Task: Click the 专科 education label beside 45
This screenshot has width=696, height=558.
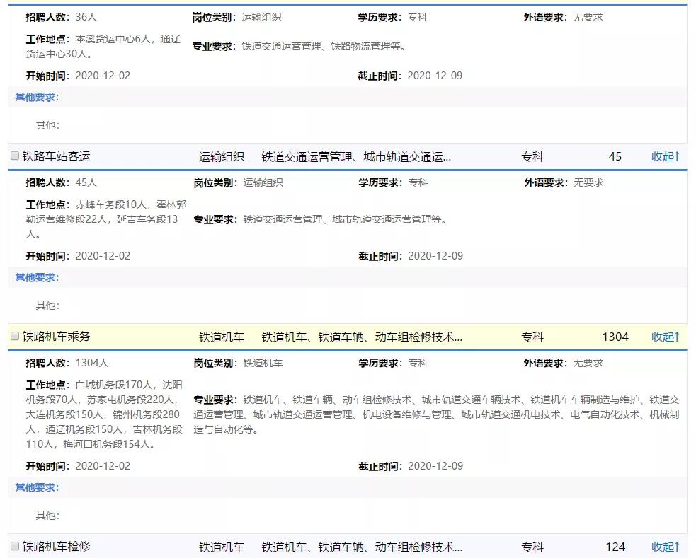Action: tap(532, 156)
